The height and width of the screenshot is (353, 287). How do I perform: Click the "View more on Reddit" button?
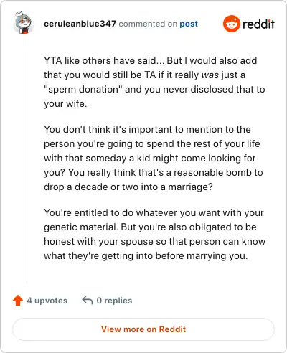coord(143,329)
